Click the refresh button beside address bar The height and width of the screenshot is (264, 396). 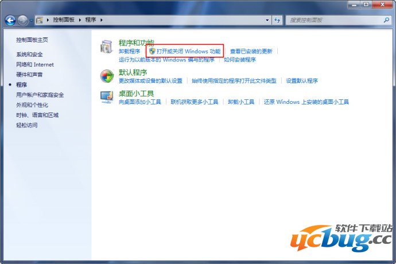pos(277,20)
